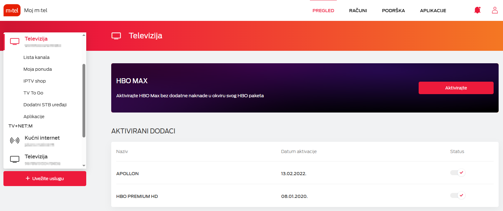Open Lista kanala in the sidebar
This screenshot has width=503, height=211.
[x=37, y=57]
